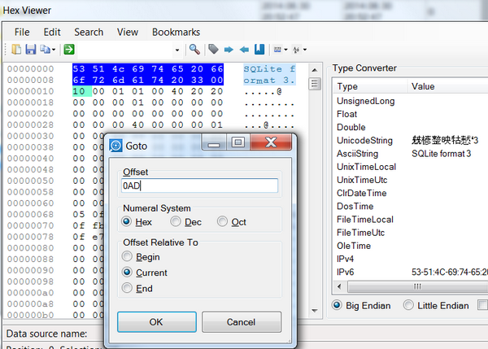Set offset relative to Begin
The image size is (488, 349).
click(x=127, y=257)
